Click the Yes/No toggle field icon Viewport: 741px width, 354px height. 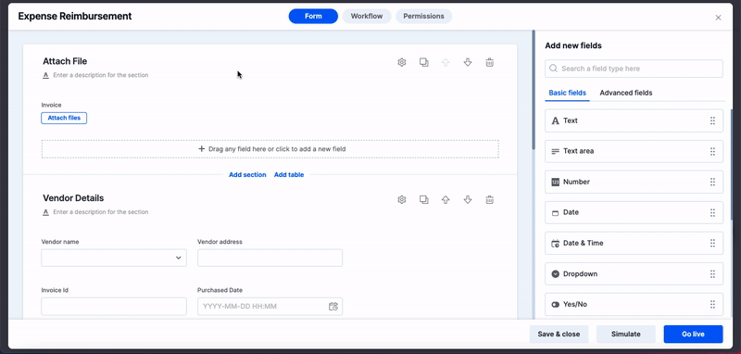(555, 305)
